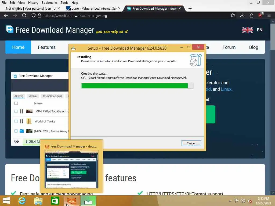Click folder icon on Swiss Army row
The image size is (275, 206).
22,131
